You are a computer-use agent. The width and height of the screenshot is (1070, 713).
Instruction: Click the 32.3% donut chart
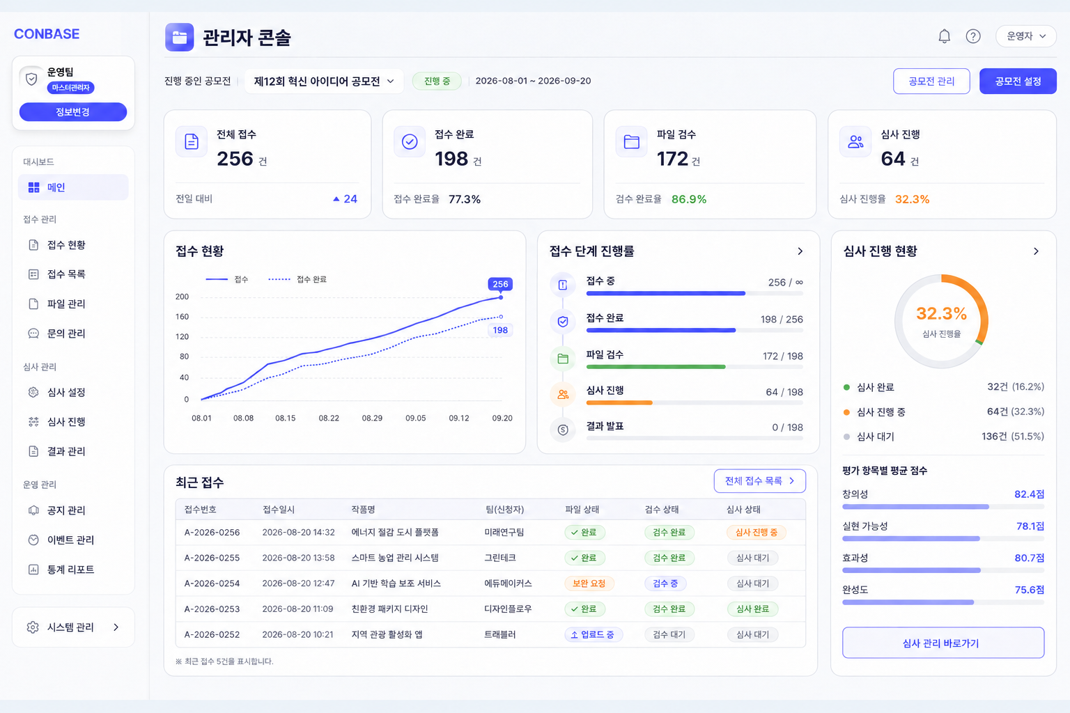pos(941,322)
